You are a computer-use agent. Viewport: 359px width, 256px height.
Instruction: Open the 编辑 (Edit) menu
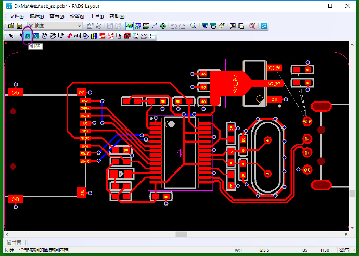click(36, 16)
